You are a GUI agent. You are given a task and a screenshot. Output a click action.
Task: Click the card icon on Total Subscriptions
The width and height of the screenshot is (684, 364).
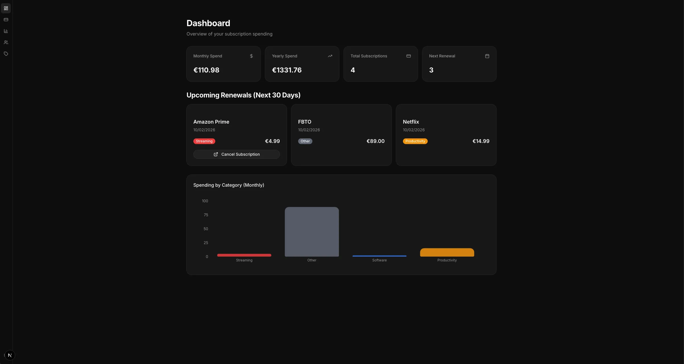coord(409,56)
